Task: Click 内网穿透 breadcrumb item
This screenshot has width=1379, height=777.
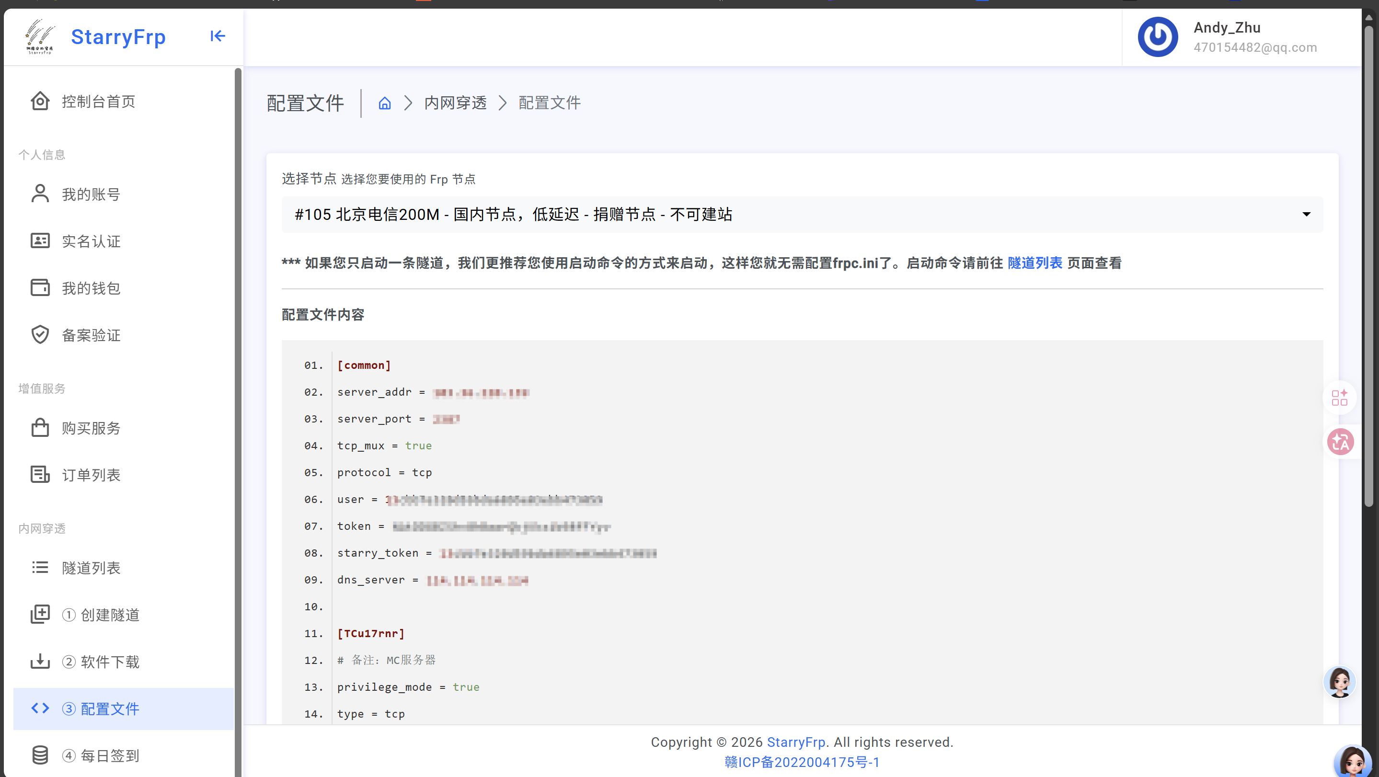Action: [455, 103]
